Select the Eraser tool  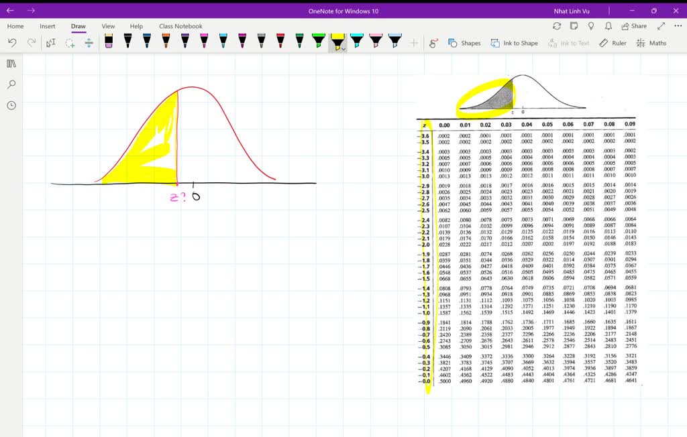click(x=108, y=42)
